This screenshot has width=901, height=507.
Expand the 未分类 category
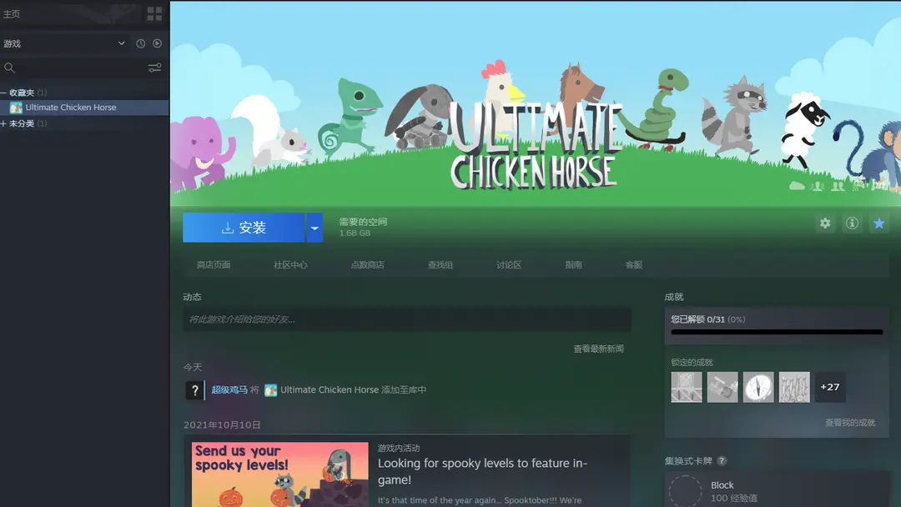tap(3, 123)
